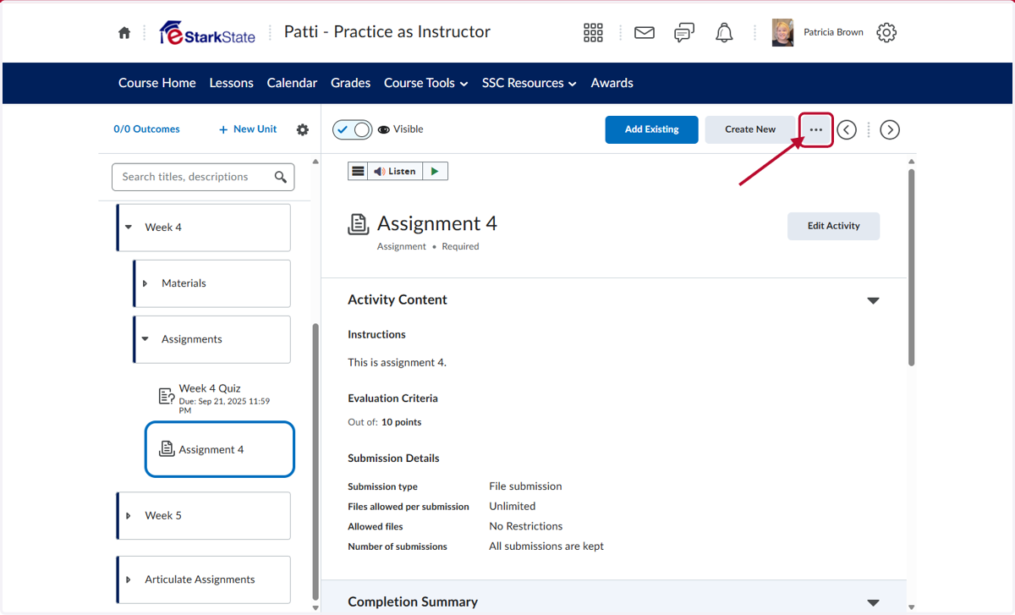Image resolution: width=1015 pixels, height=615 pixels.
Task: Collapse the Assignments folder
Action: [x=145, y=339]
